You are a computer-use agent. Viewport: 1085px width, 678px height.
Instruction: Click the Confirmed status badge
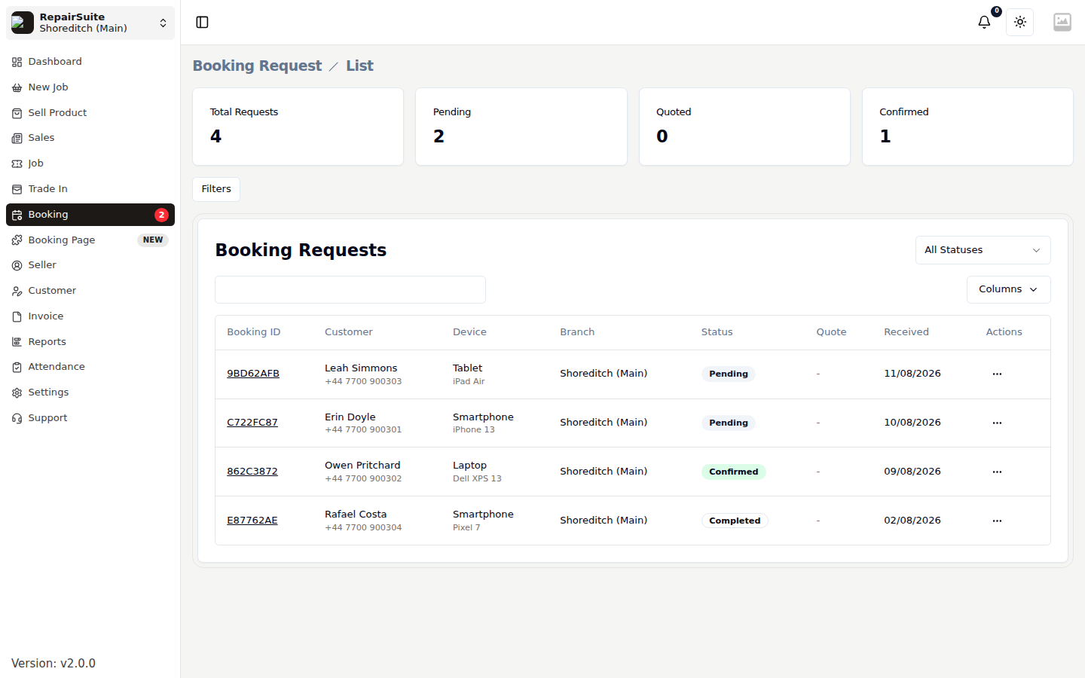coord(734,472)
